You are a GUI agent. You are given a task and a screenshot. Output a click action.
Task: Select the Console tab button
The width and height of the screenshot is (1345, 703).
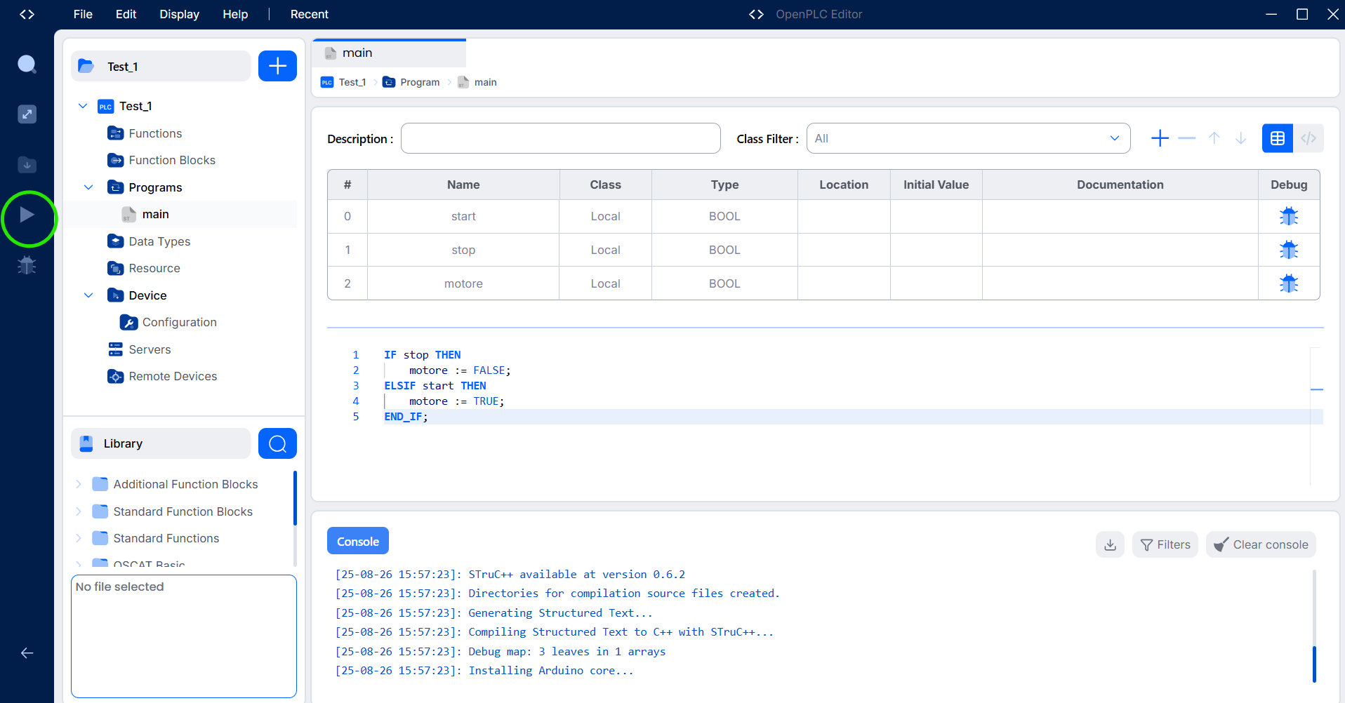(x=358, y=541)
